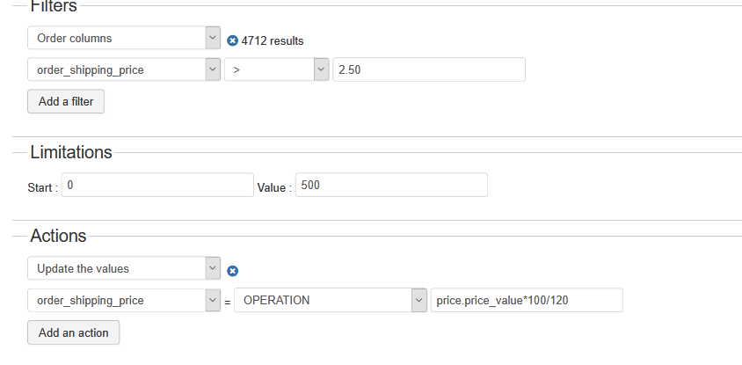Click the Start label in Limitations

(x=43, y=186)
